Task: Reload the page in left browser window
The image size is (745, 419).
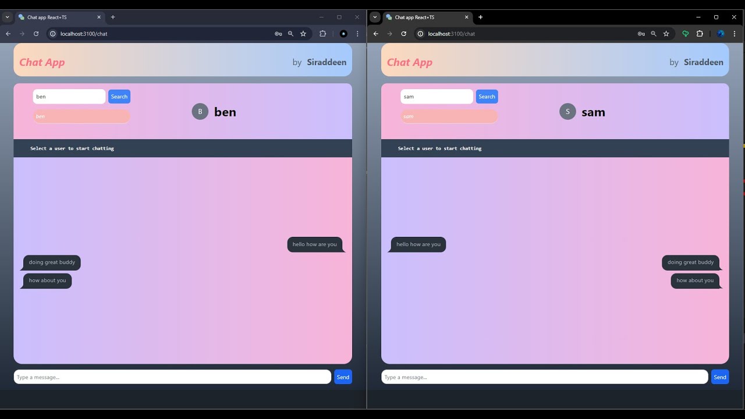Action: tap(36, 34)
